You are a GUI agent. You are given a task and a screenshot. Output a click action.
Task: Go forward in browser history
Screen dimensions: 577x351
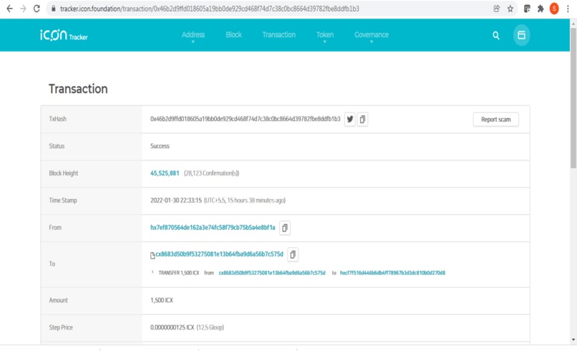(x=23, y=9)
